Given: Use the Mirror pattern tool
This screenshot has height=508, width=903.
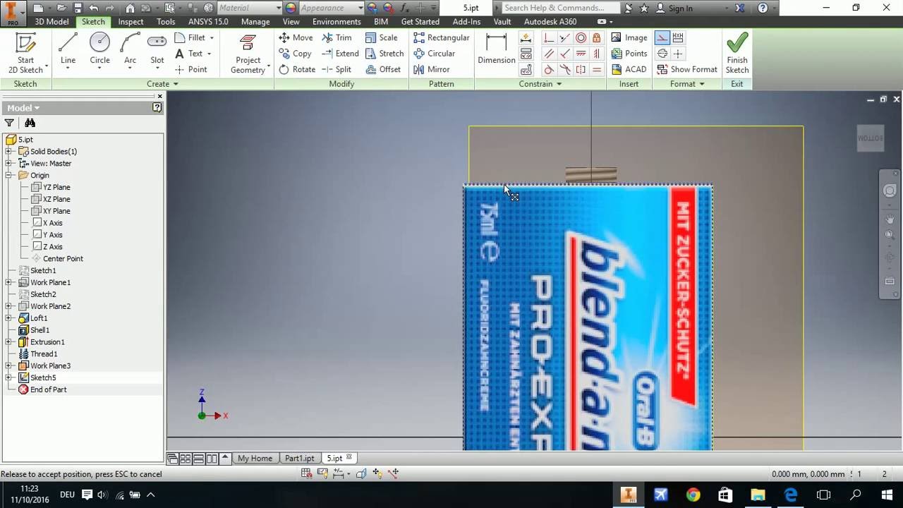Looking at the screenshot, I should (x=432, y=69).
